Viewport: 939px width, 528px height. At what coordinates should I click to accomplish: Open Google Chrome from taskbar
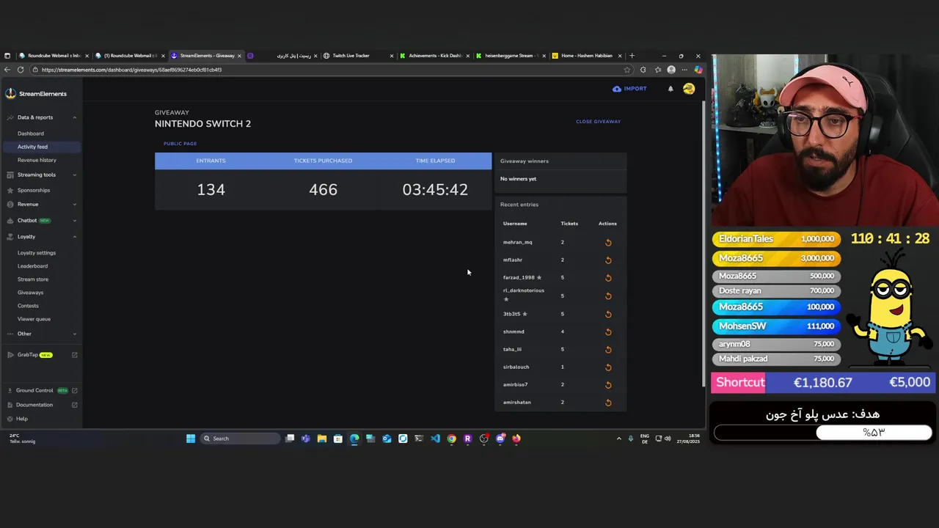click(x=451, y=439)
